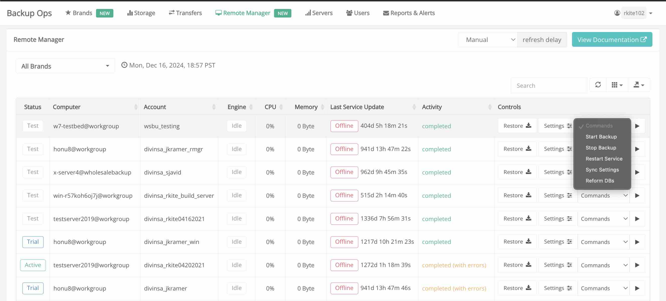Click View Documentation button
The height and width of the screenshot is (301, 666).
(x=612, y=39)
